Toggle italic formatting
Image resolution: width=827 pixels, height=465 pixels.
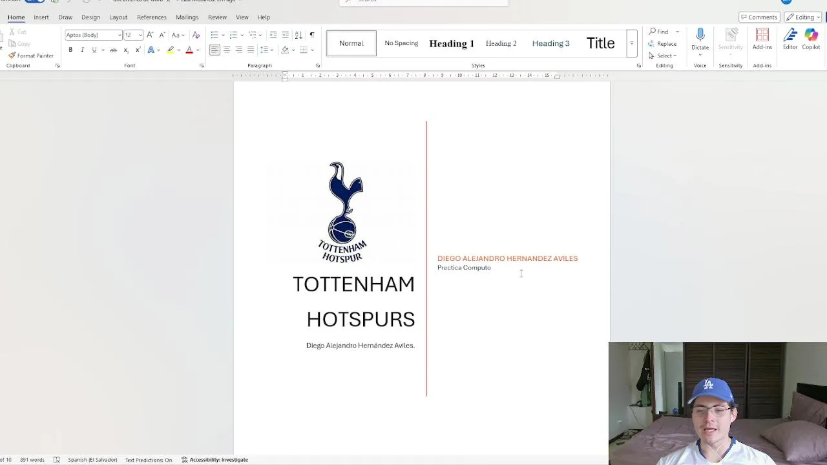pos(82,50)
